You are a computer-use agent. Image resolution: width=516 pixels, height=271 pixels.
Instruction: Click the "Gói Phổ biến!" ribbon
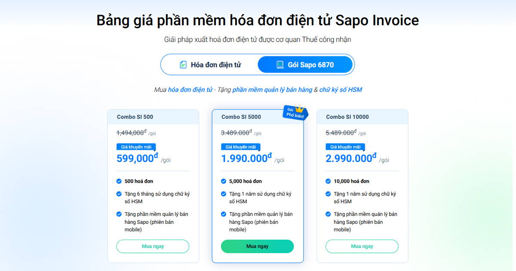tap(295, 112)
